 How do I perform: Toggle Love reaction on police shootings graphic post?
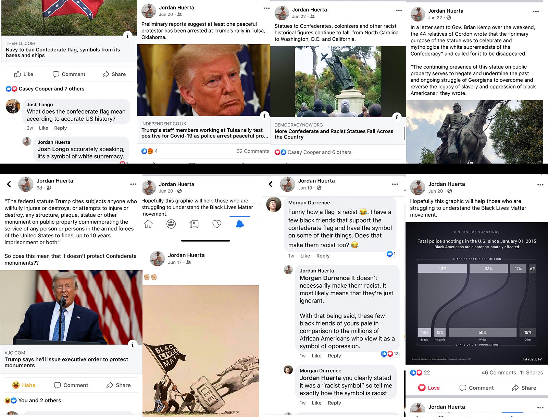point(429,388)
